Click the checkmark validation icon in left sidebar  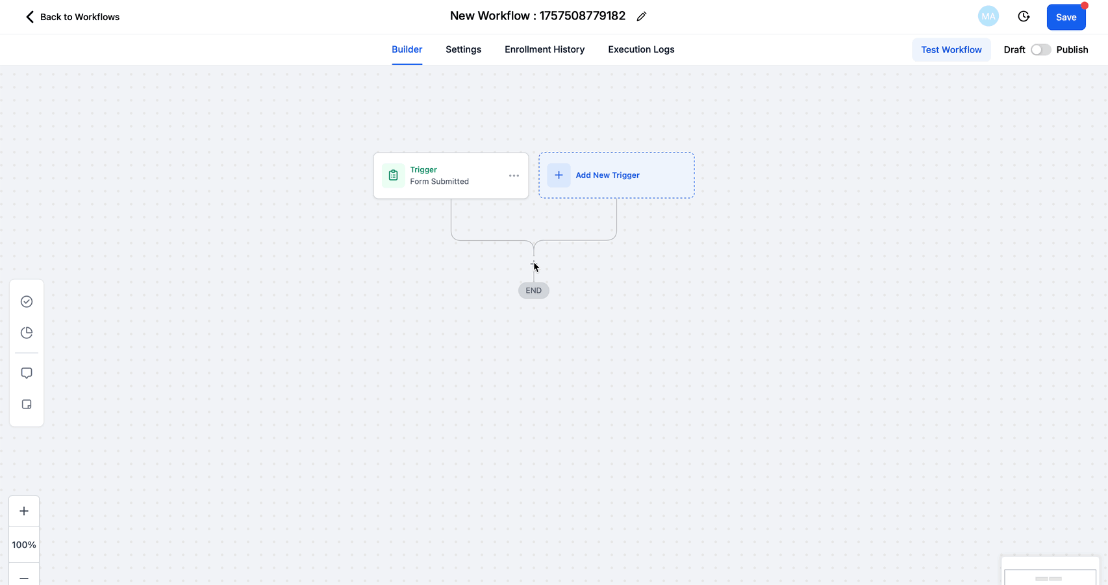pyautogui.click(x=27, y=301)
